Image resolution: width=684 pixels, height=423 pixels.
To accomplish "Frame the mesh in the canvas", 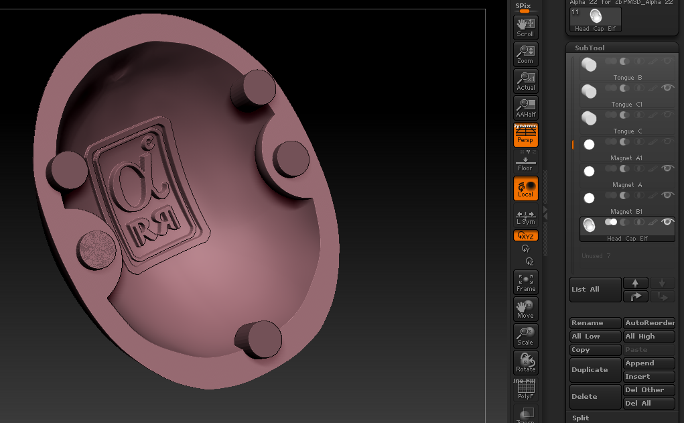I will (x=526, y=282).
